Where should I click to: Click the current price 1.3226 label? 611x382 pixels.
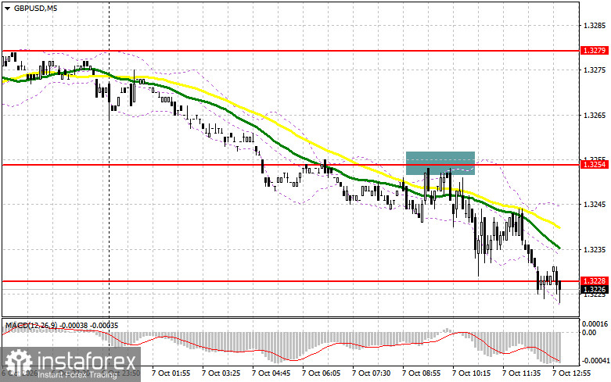594,289
